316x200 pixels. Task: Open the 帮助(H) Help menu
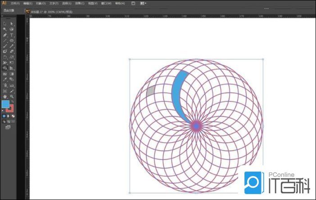pos(120,3)
